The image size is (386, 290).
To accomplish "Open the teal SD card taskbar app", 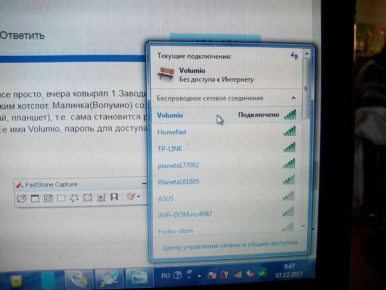I will tap(48, 280).
